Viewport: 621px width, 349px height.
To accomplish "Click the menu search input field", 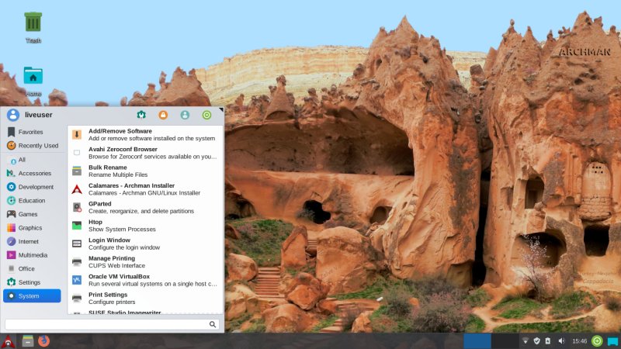I will click(112, 324).
